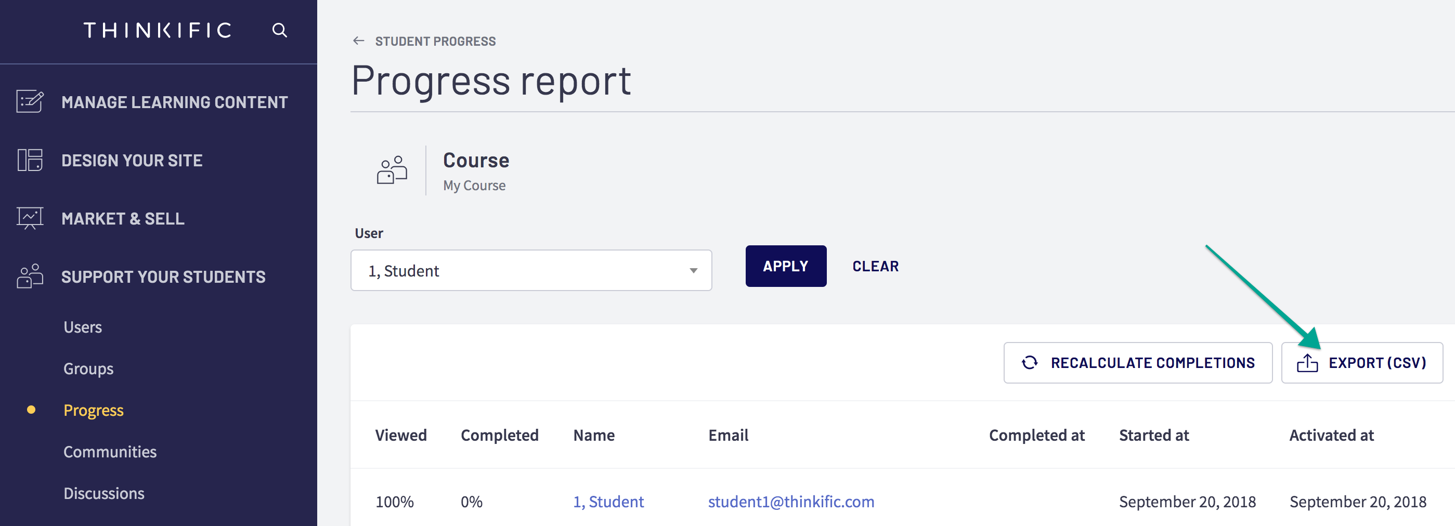
Task: Click Recalculate Completions button
Action: point(1138,362)
